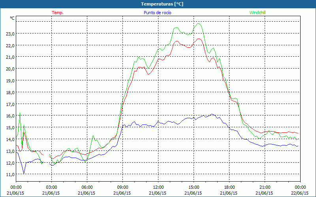The height and width of the screenshot is (197, 316).
Task: Click the 20,0 y-axis value
Action: coord(10,69)
